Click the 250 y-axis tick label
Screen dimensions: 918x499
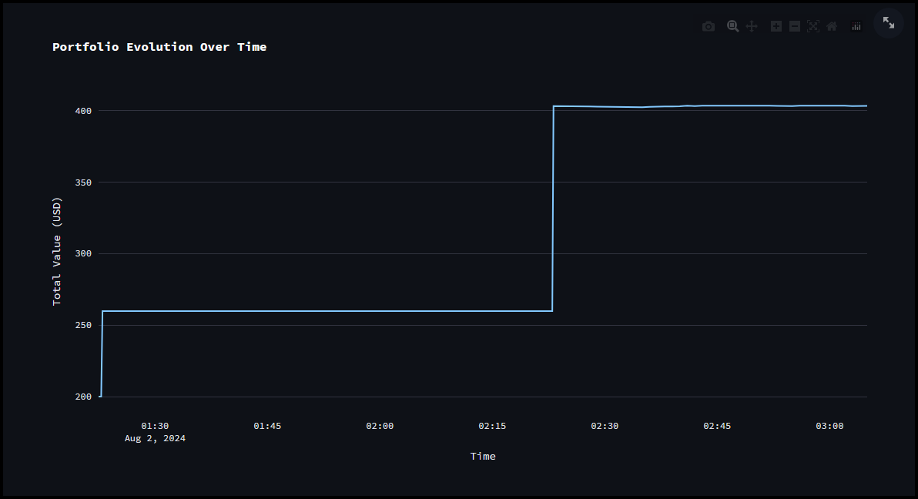coord(82,326)
